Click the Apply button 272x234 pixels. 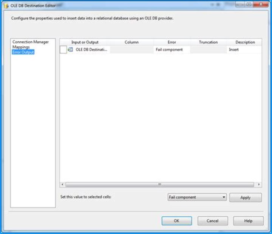pos(246,197)
